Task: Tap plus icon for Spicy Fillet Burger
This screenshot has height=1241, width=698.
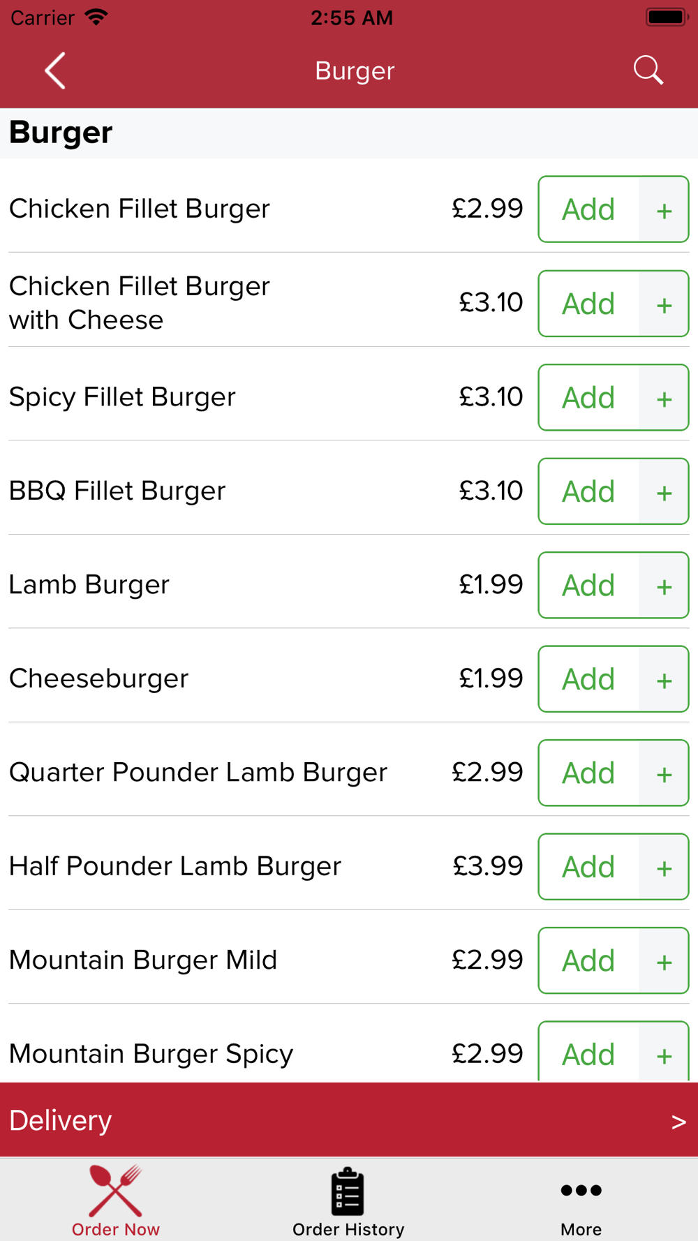Action: [664, 398]
